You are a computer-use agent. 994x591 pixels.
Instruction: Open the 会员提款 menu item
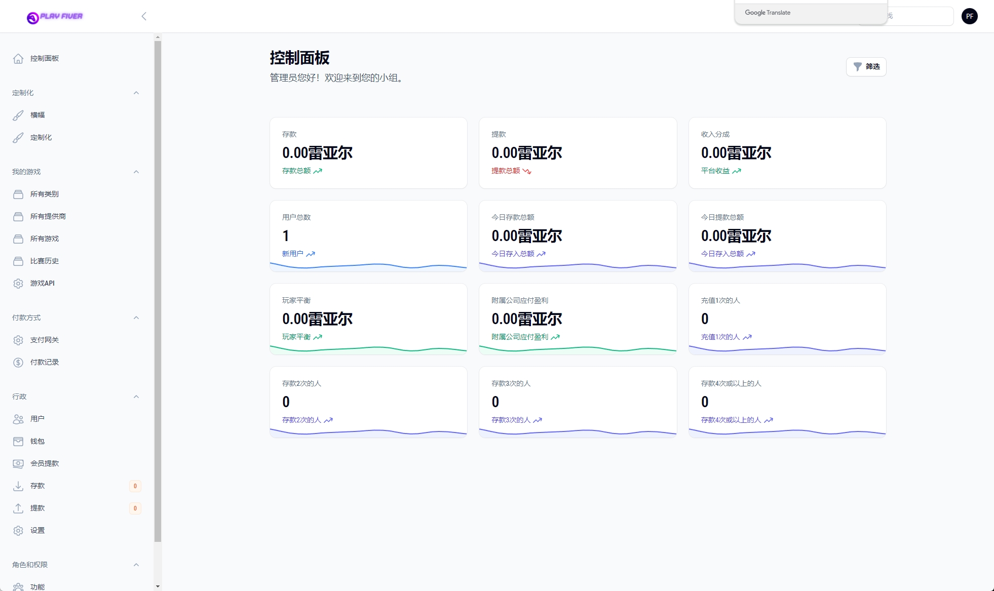tap(45, 464)
